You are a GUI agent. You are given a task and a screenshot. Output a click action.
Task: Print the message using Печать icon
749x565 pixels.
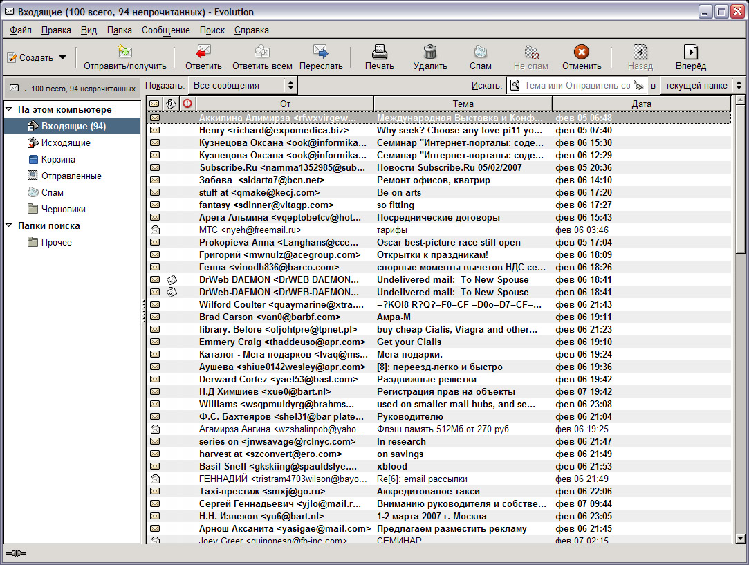pyautogui.click(x=380, y=51)
